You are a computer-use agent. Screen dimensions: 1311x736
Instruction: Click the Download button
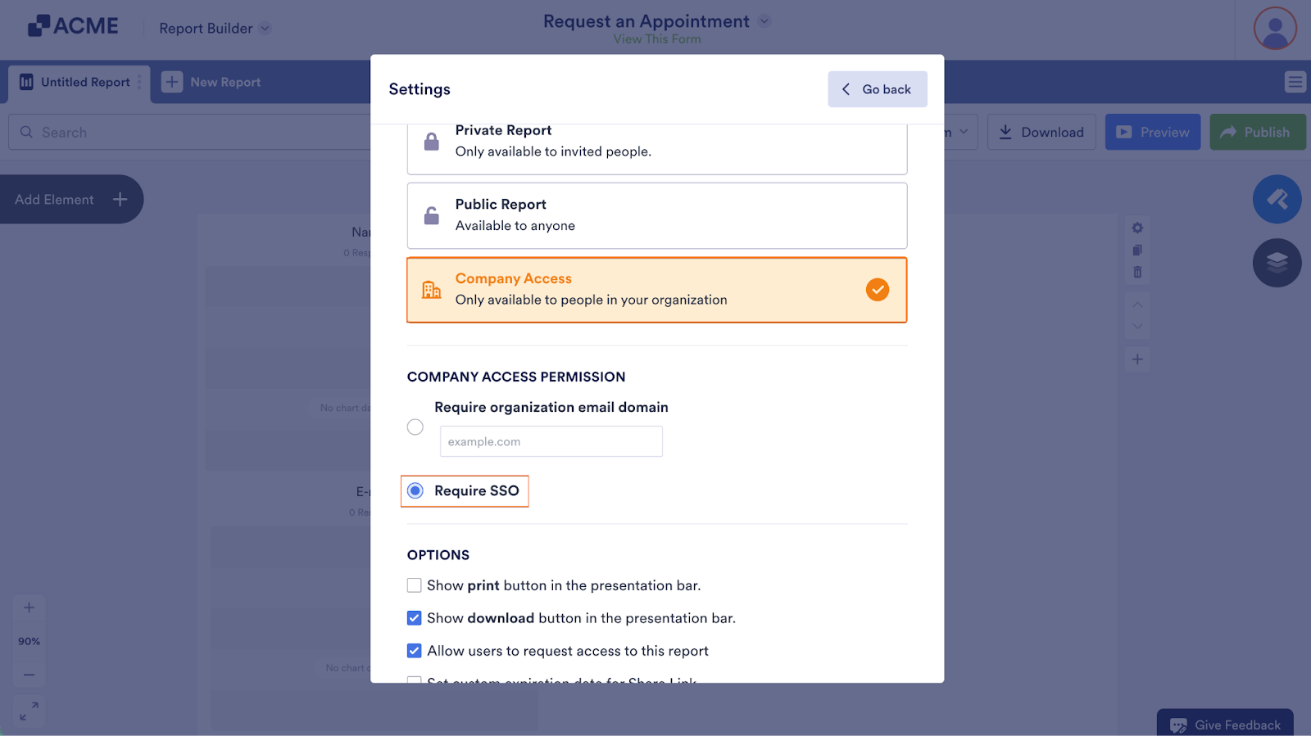[x=1041, y=133]
